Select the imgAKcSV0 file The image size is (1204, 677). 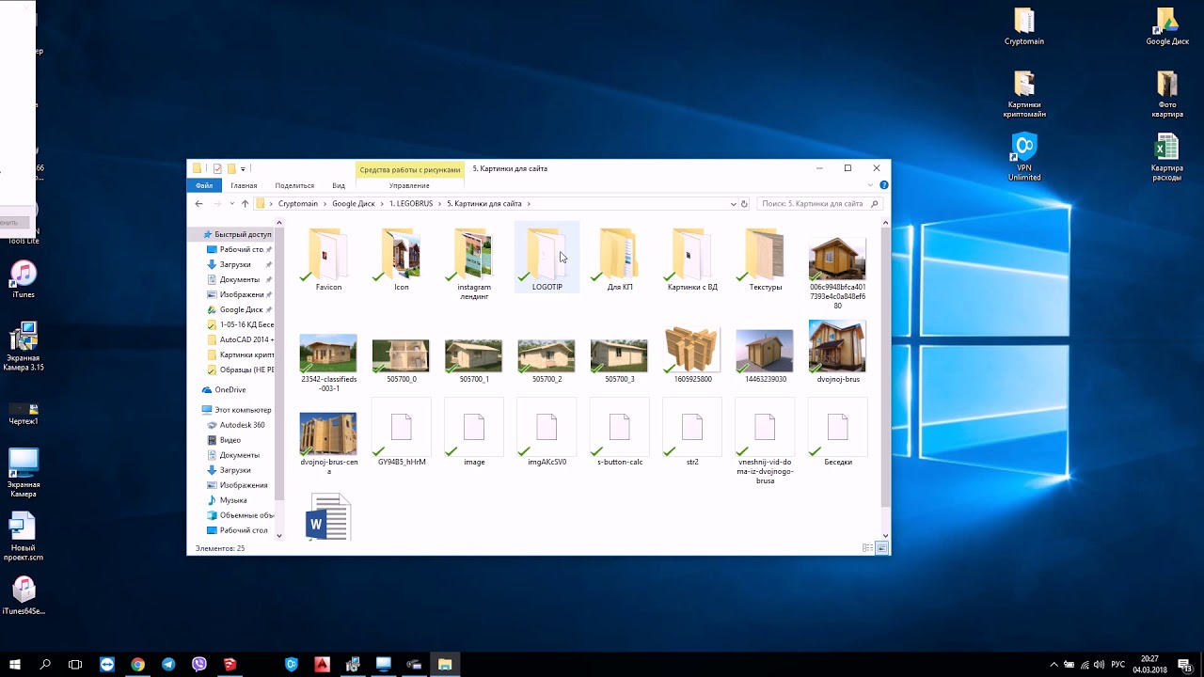547,432
